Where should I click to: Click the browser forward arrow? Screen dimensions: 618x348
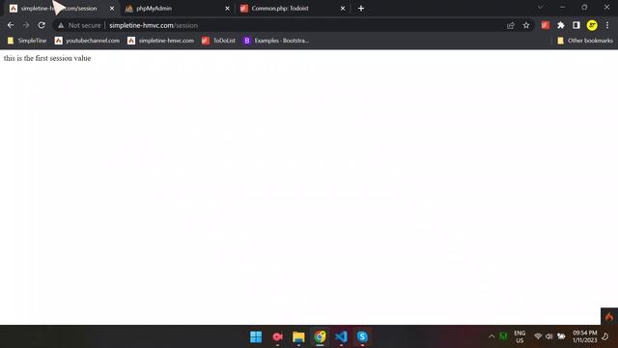click(26, 25)
